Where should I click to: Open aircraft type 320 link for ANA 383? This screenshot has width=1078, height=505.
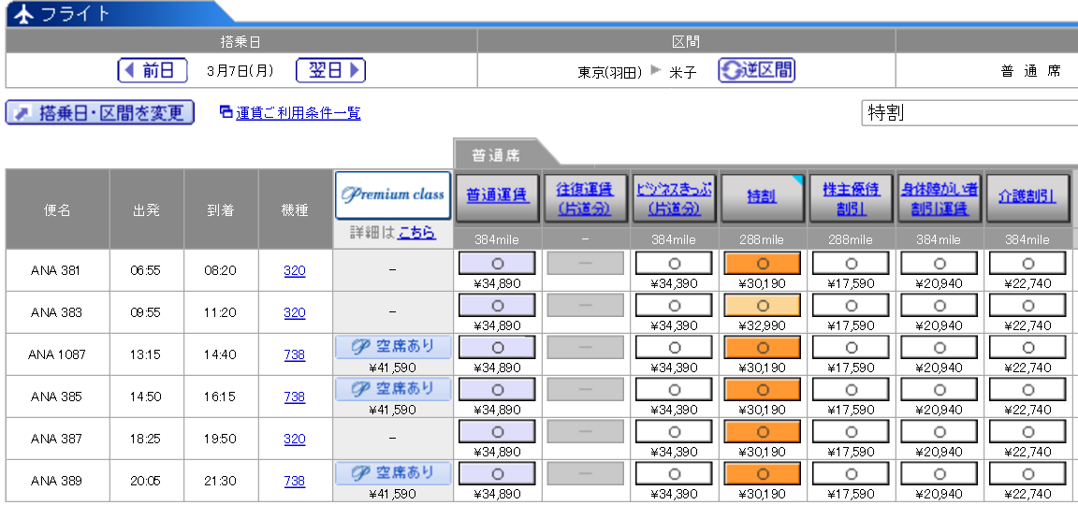294,312
